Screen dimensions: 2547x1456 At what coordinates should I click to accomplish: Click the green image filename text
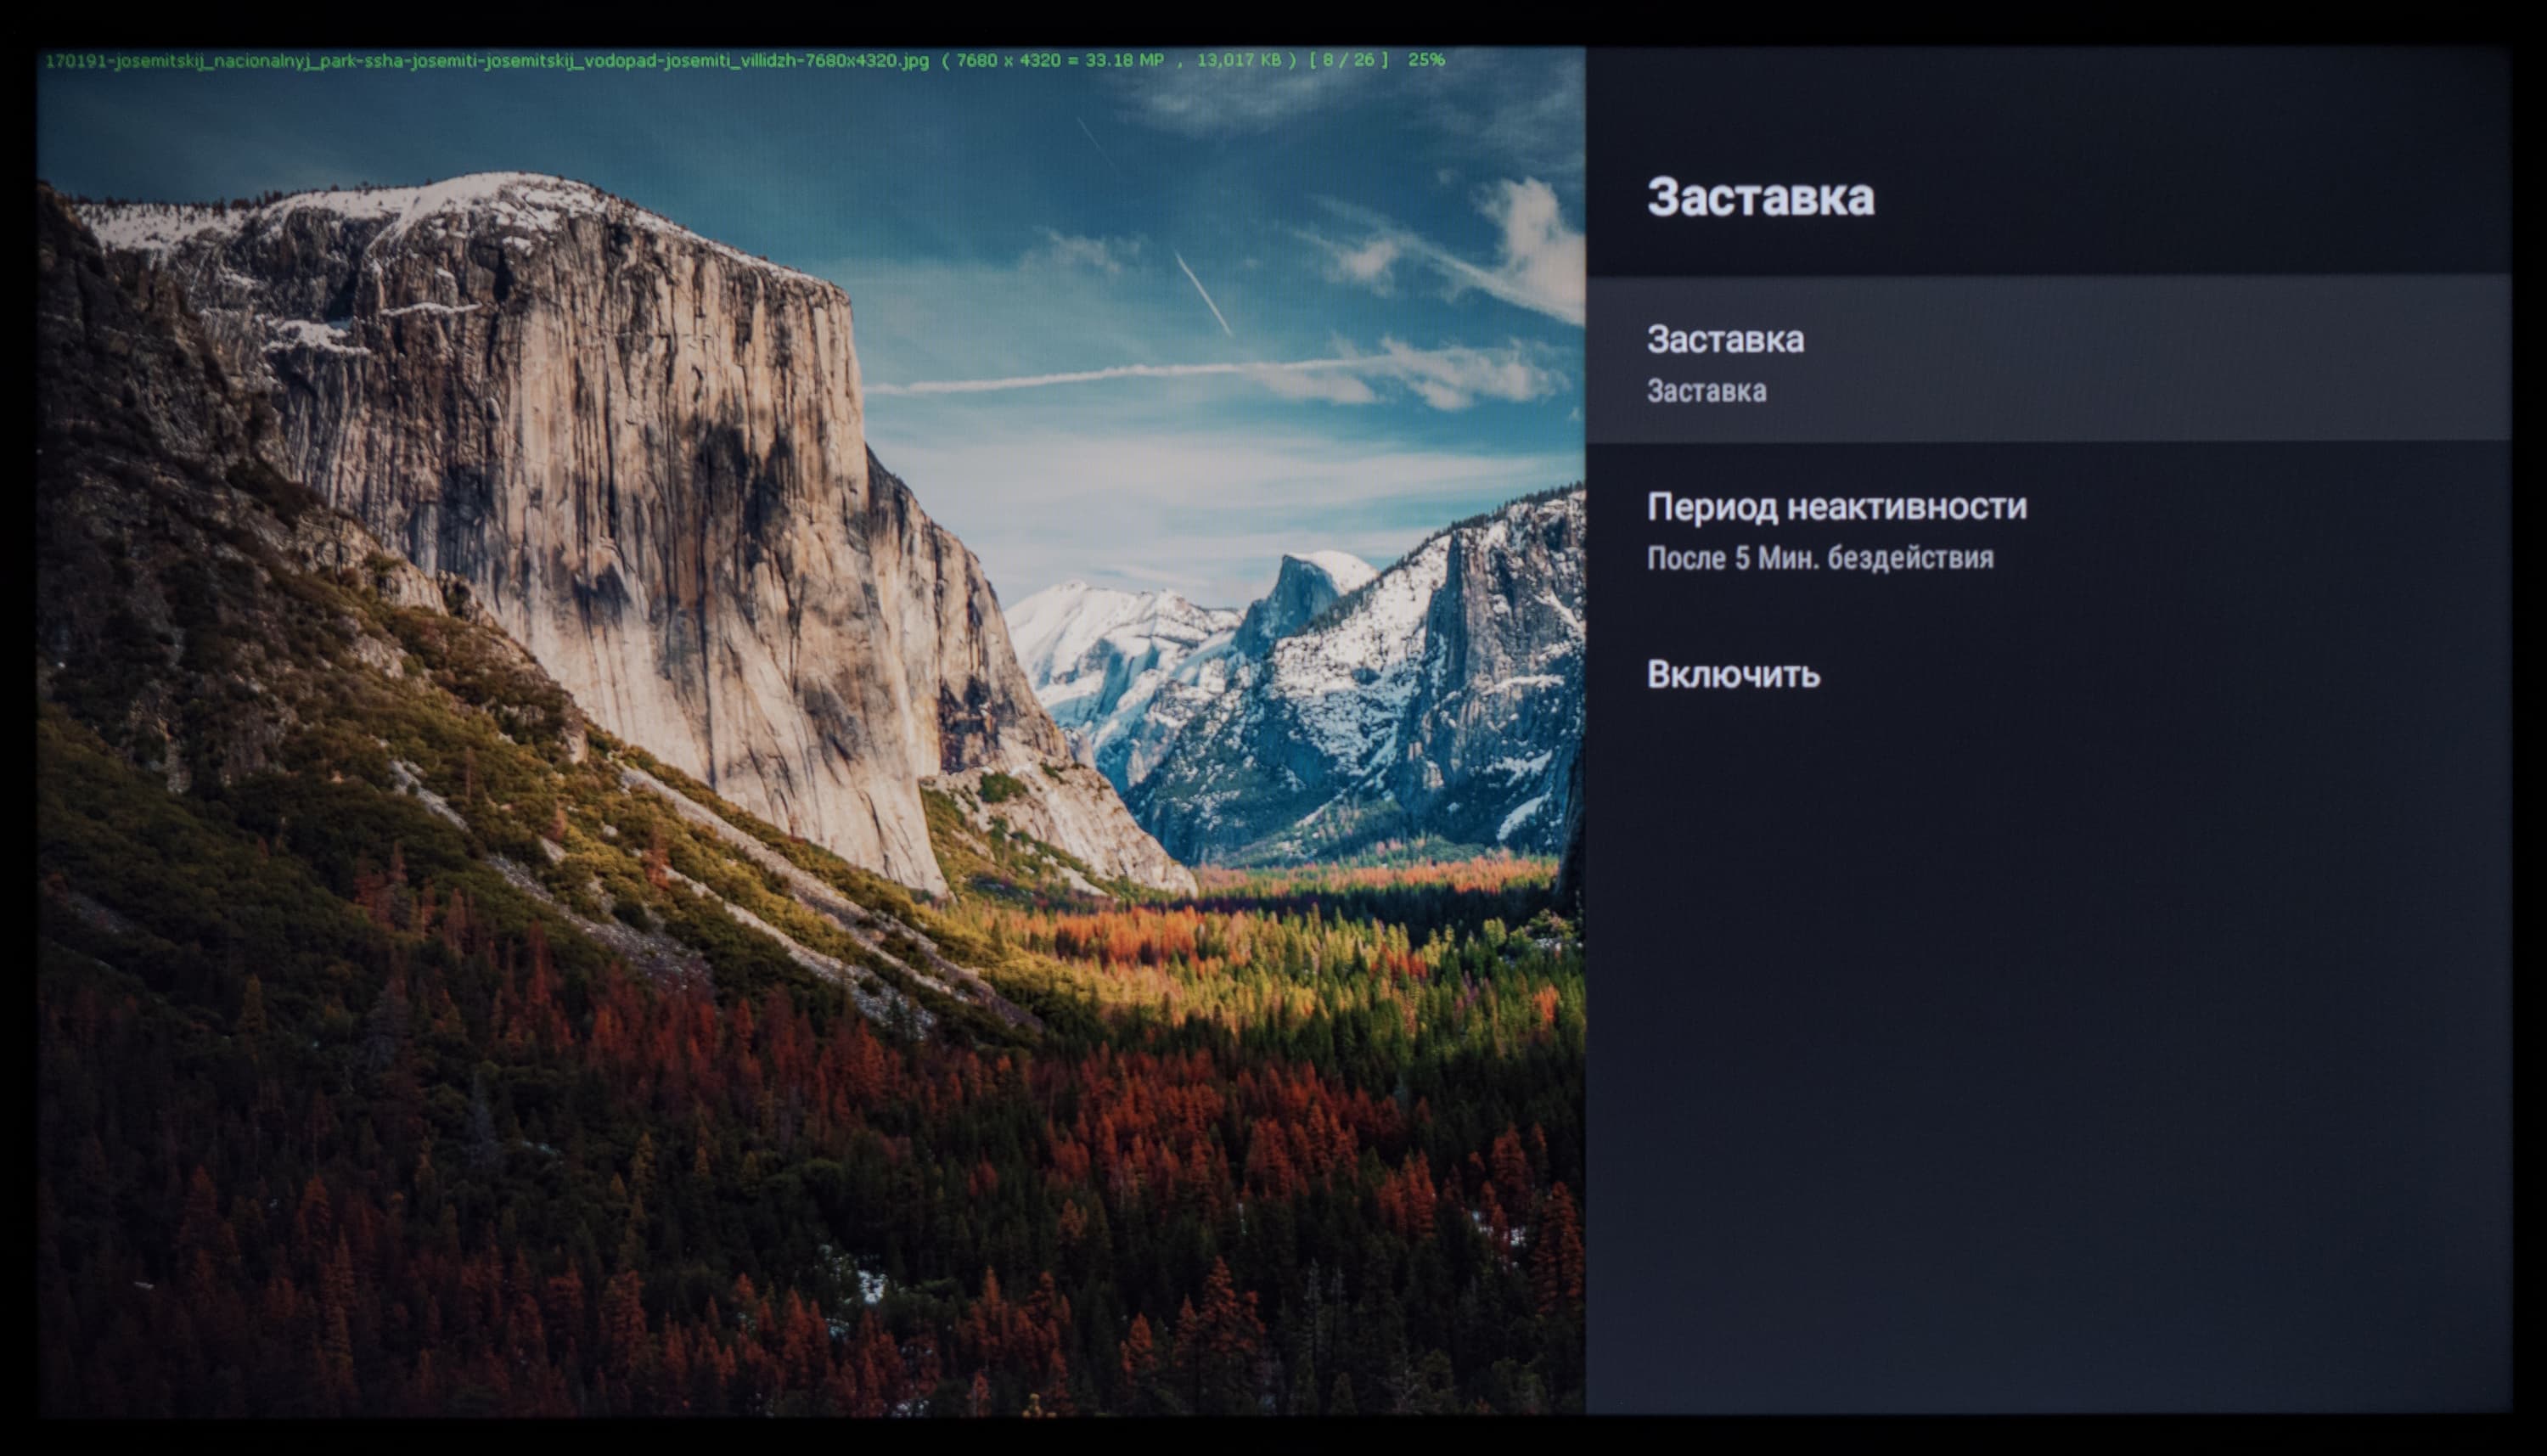pyautogui.click(x=486, y=61)
